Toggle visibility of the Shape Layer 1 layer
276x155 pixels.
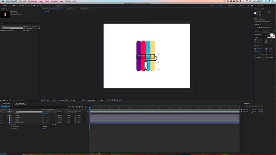1,123
